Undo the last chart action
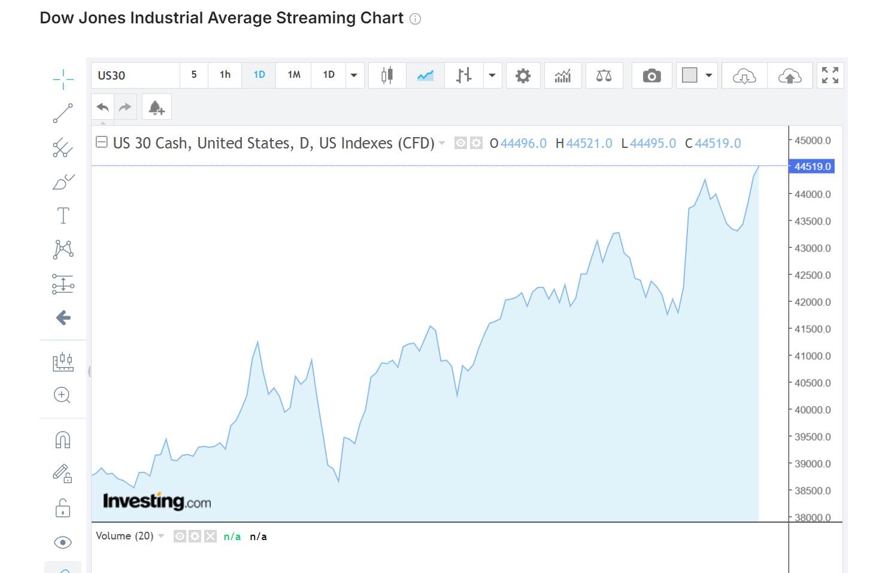Viewport: 873px width, 573px height. click(103, 107)
